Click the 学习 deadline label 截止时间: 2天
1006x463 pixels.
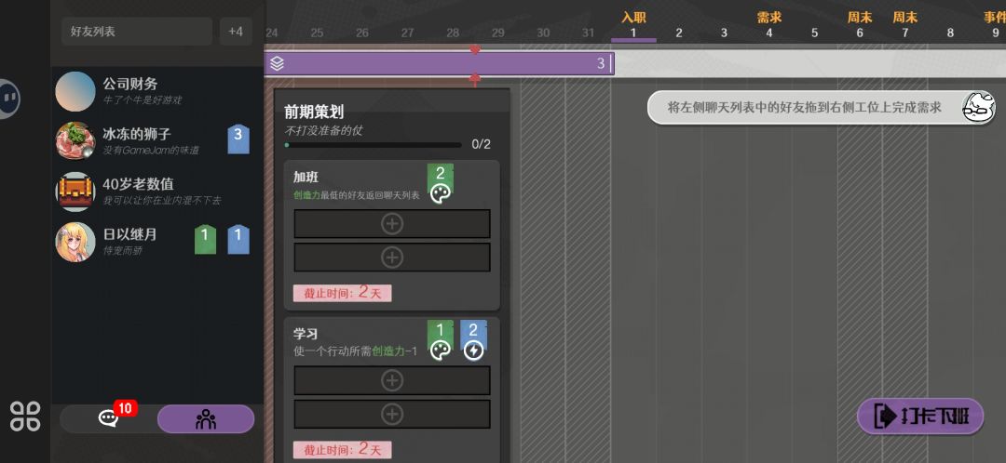point(343,450)
